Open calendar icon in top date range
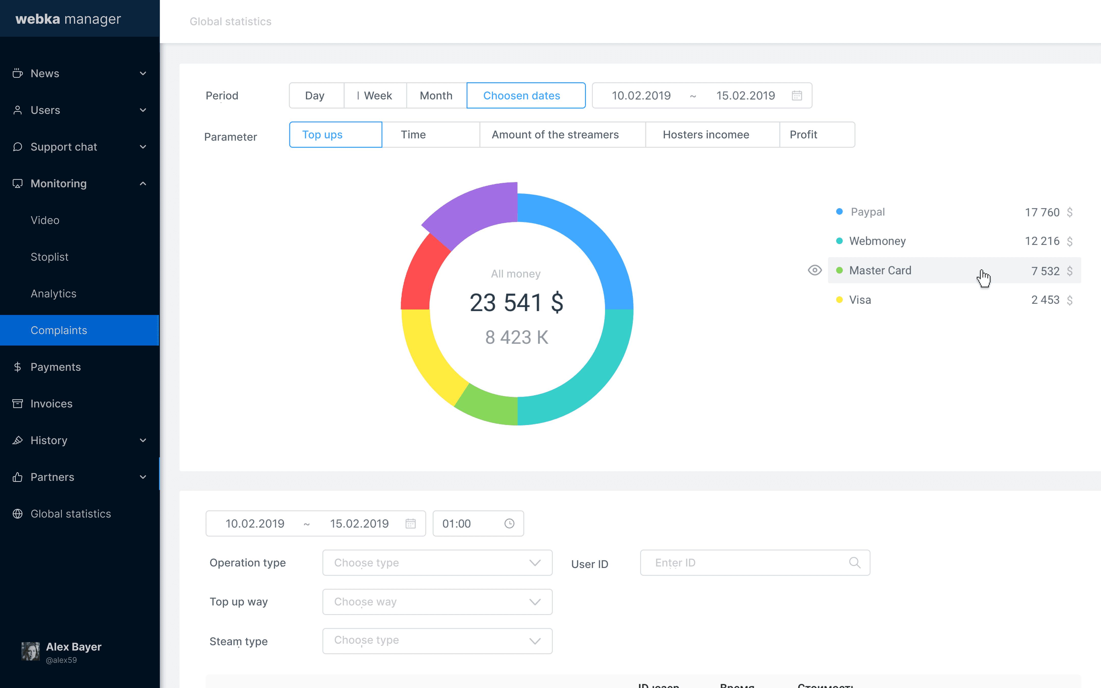Screen dimensions: 1101x688 click(797, 96)
